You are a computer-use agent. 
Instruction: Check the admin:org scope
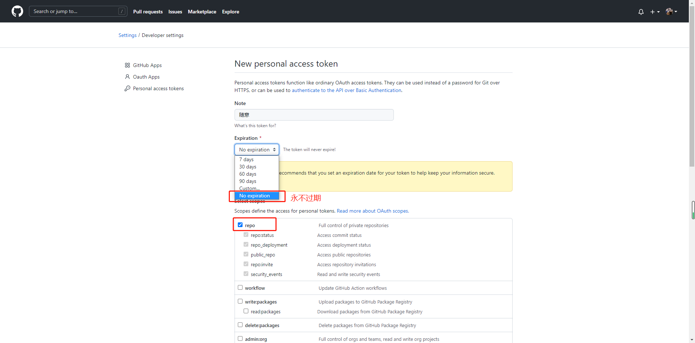(240, 338)
